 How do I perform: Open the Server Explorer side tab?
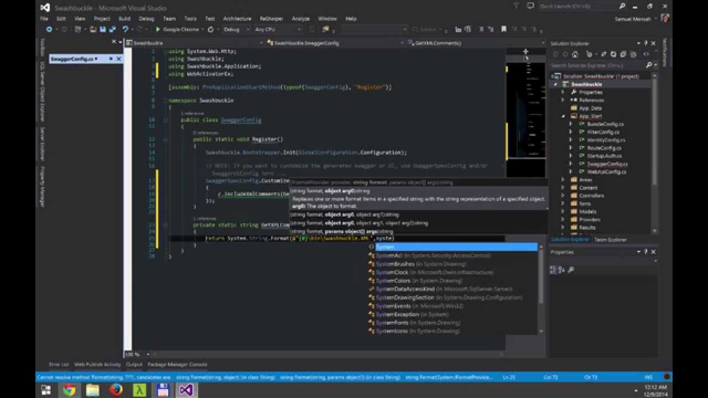pyautogui.click(x=42, y=143)
